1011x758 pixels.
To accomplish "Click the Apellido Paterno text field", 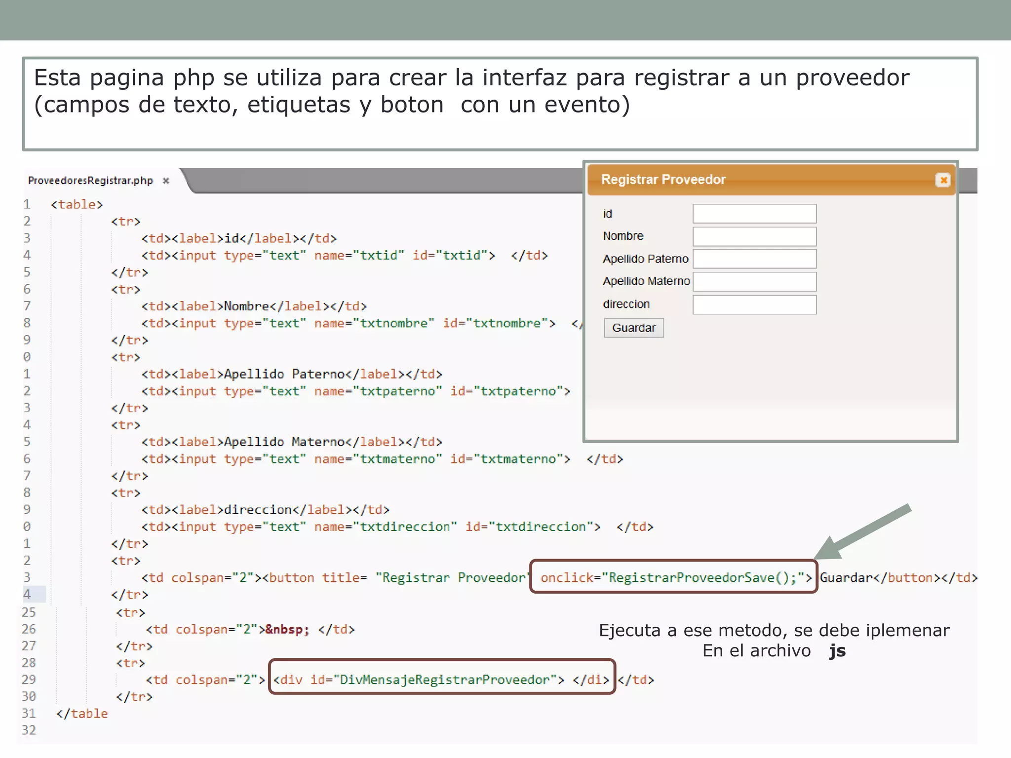I will [754, 259].
